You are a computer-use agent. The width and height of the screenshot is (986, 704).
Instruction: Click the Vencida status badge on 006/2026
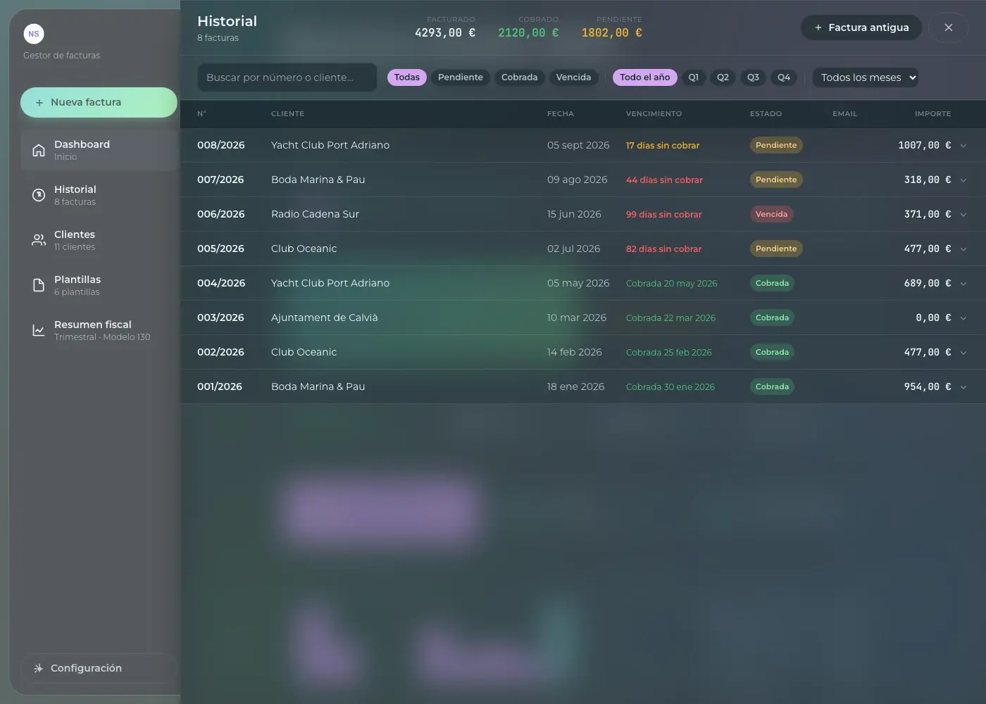click(x=771, y=214)
